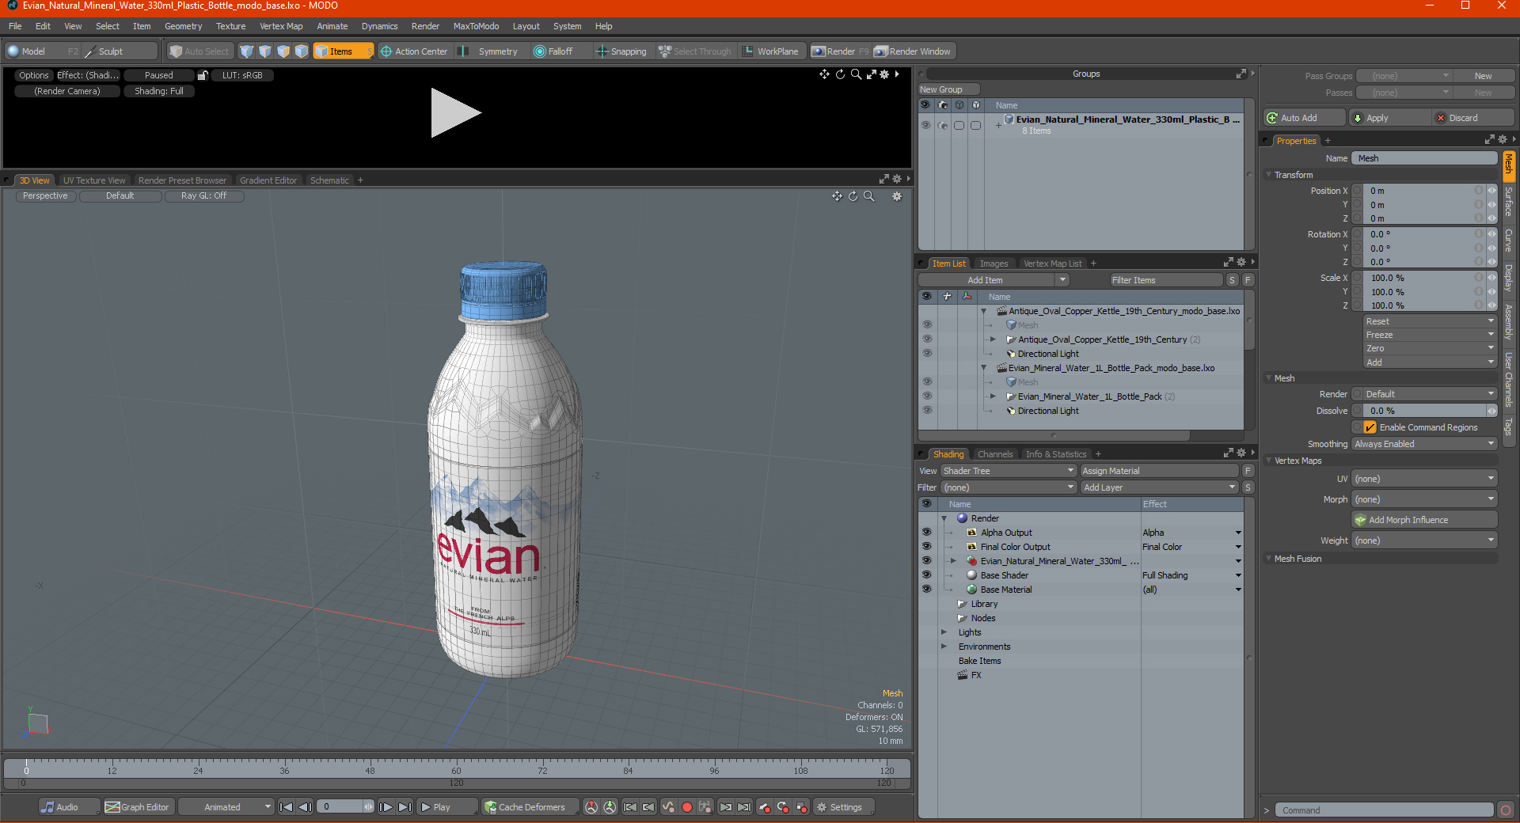Screen dimensions: 1520x823
Task: Expand Evian_Mineral_Water_1L_Bottle_Pack item
Action: pos(993,396)
